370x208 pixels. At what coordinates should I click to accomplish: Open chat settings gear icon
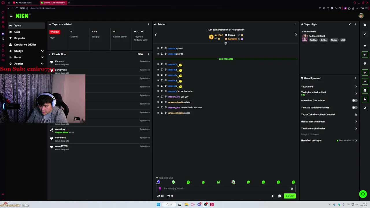(272, 196)
